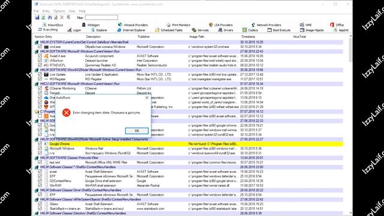Toggle the CCleaner Monitoring checkbox
Screen dimensions: 384x216
pyautogui.click(x=40, y=88)
